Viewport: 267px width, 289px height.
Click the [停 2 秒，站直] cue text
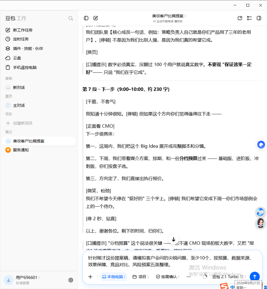[x=101, y=219]
